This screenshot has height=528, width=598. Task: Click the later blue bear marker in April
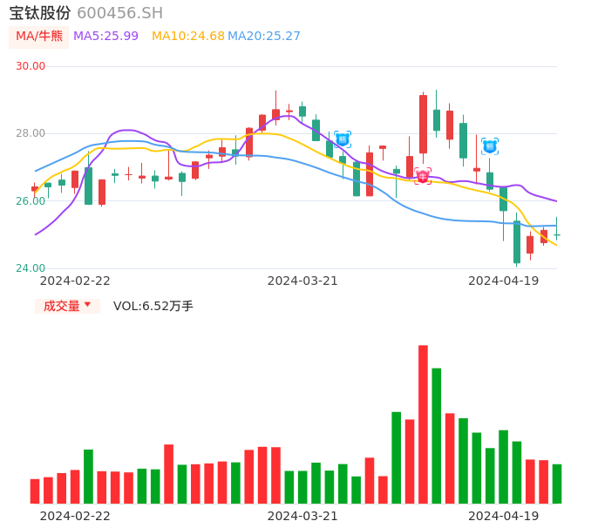click(490, 146)
